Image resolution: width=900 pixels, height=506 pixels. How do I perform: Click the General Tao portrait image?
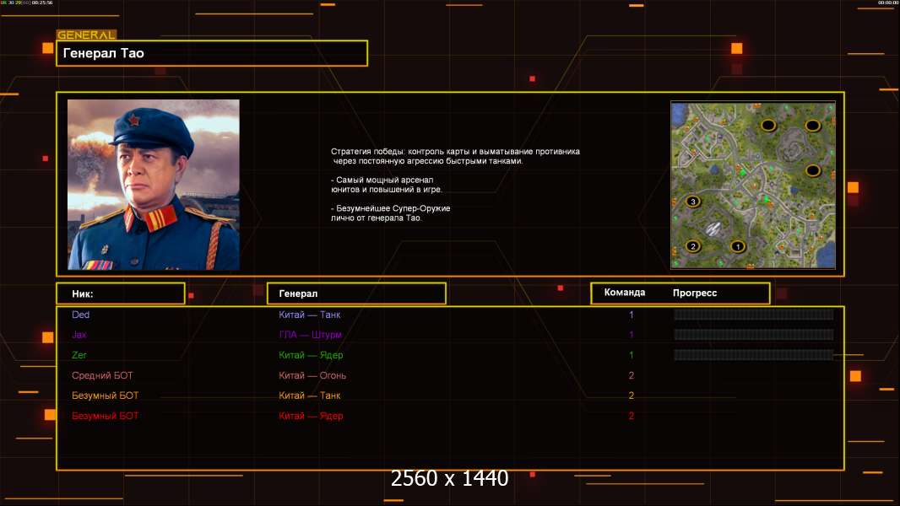[154, 185]
